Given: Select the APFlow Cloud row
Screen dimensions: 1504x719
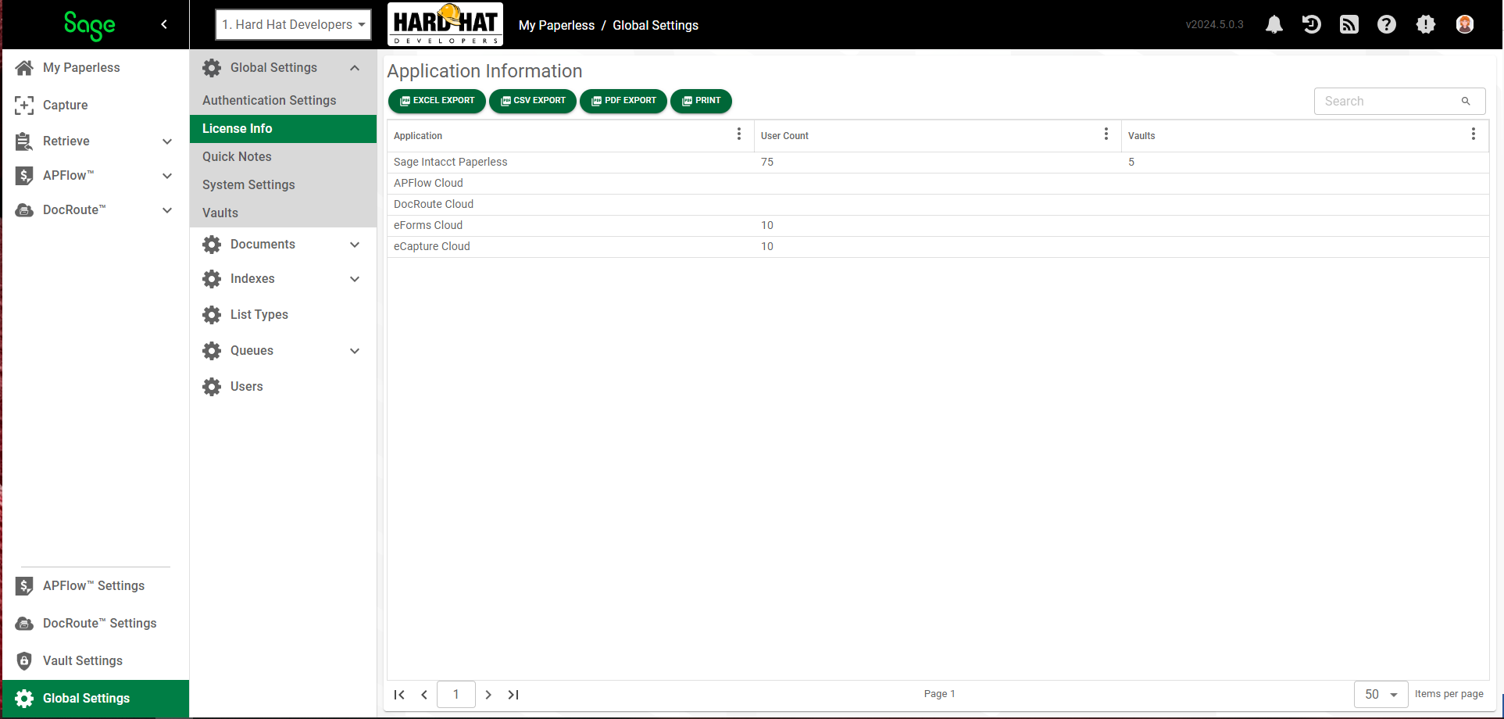Looking at the screenshot, I should tap(938, 183).
